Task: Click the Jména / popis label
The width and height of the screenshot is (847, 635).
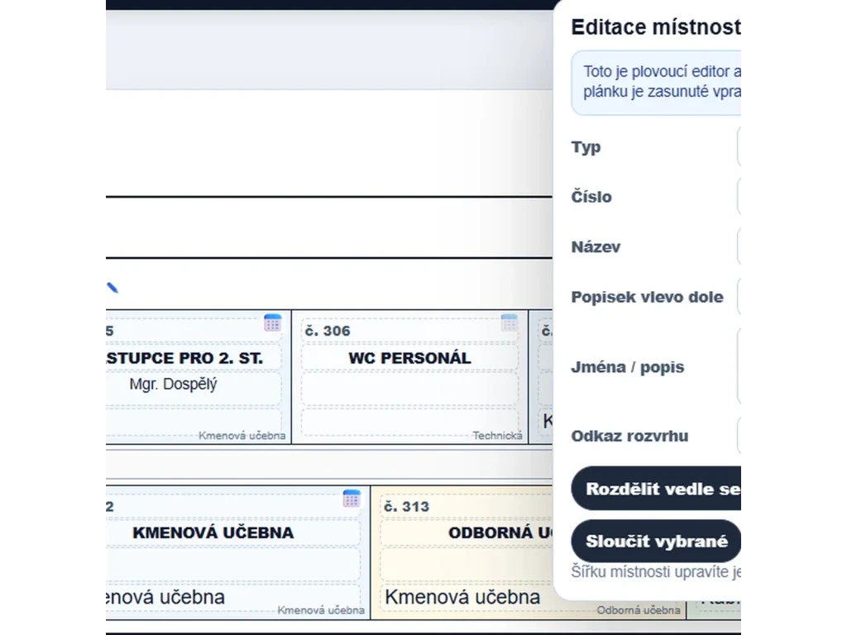Action: [x=628, y=367]
